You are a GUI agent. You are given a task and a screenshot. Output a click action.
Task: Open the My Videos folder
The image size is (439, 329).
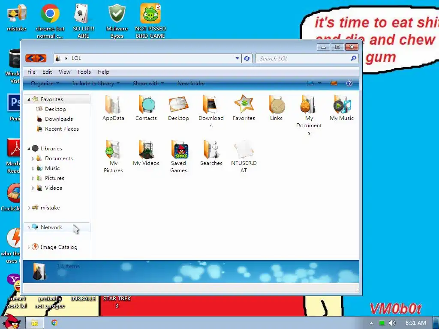click(x=146, y=153)
